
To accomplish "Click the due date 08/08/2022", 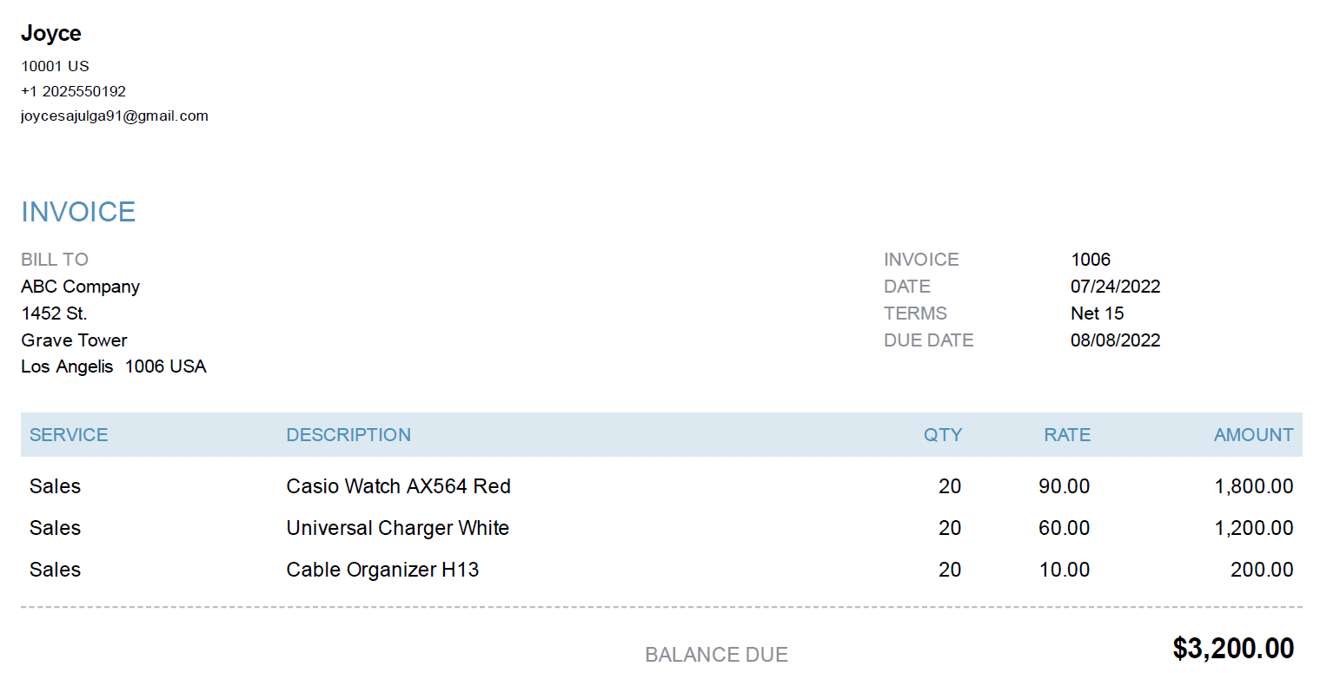I will coord(1115,340).
